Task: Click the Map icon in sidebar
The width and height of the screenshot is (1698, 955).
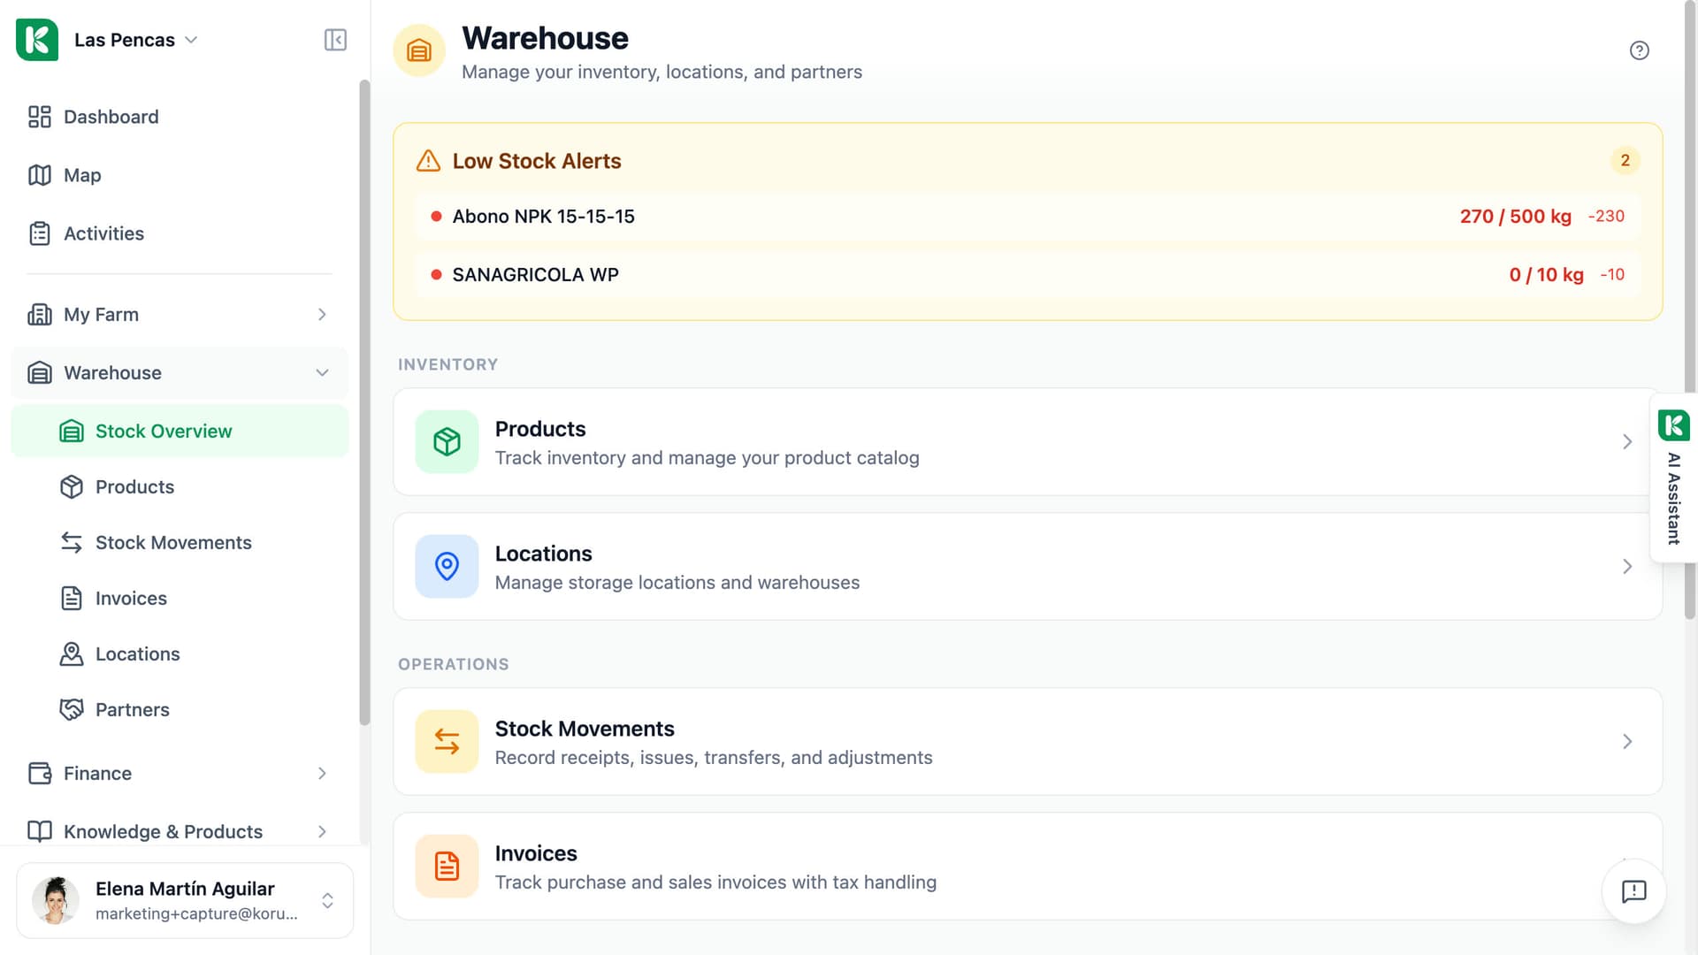Action: (40, 175)
